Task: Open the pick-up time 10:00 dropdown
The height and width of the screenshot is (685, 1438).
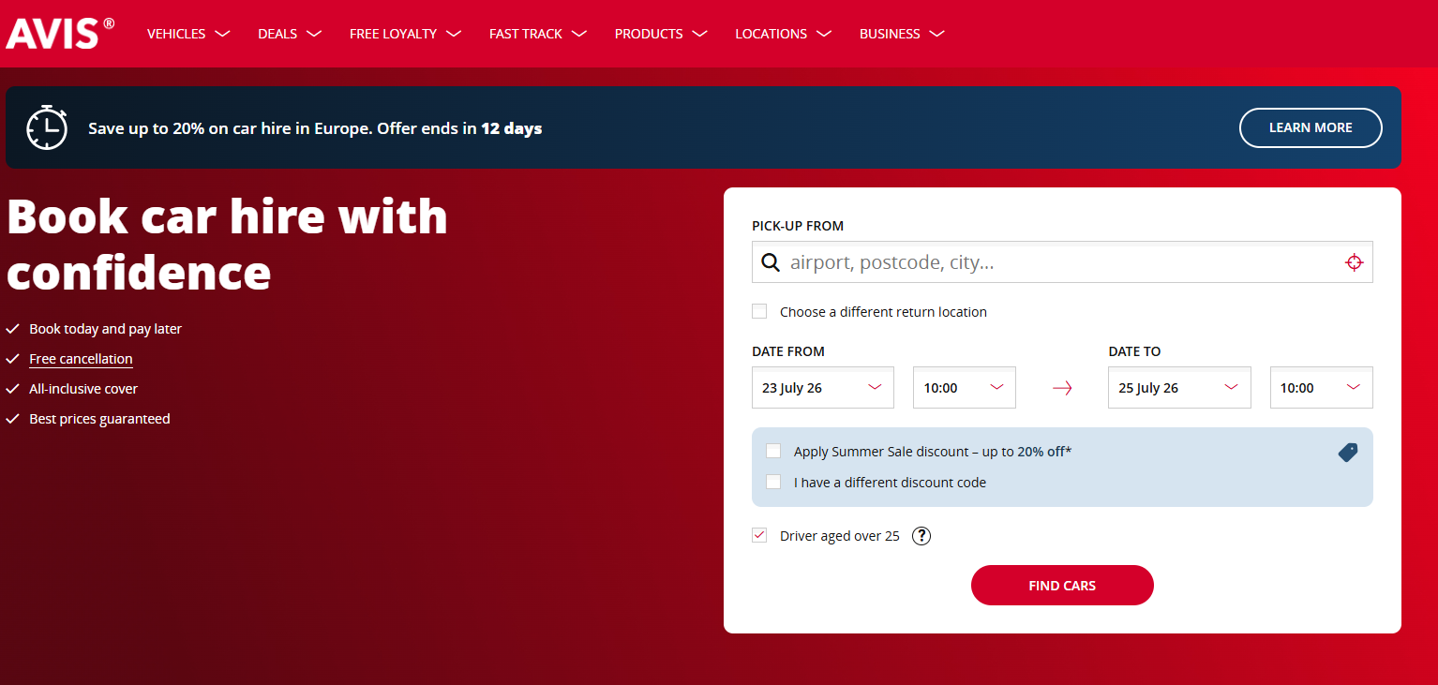Action: pos(965,388)
